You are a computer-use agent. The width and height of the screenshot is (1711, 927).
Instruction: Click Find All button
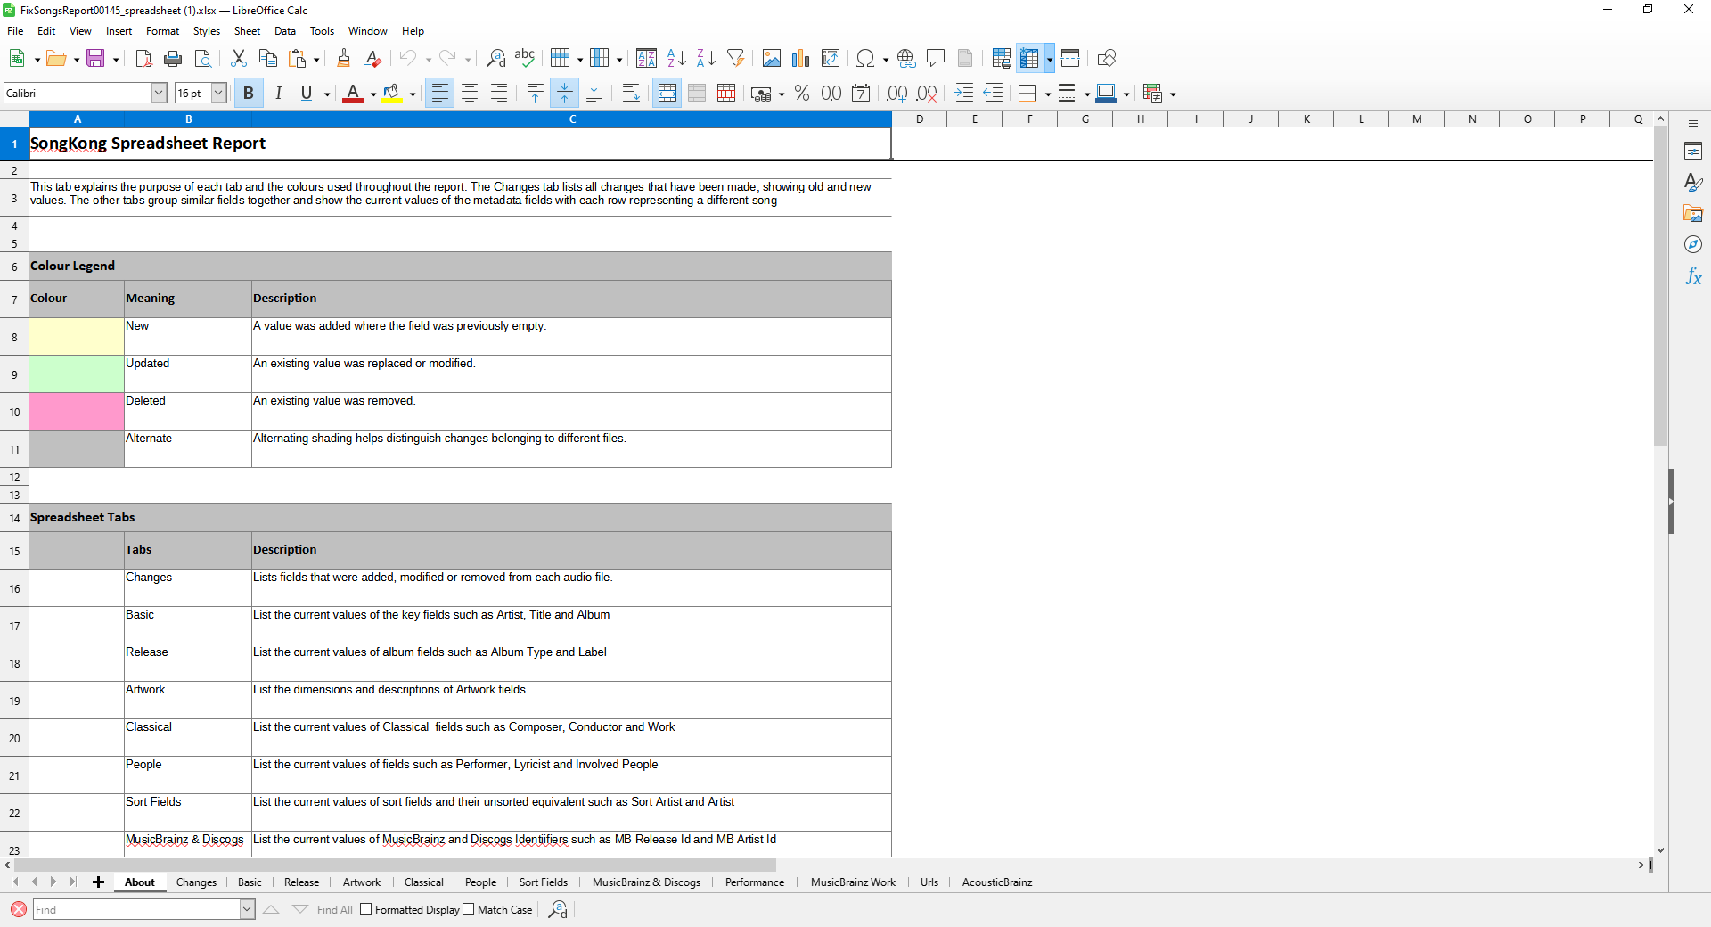click(x=334, y=909)
